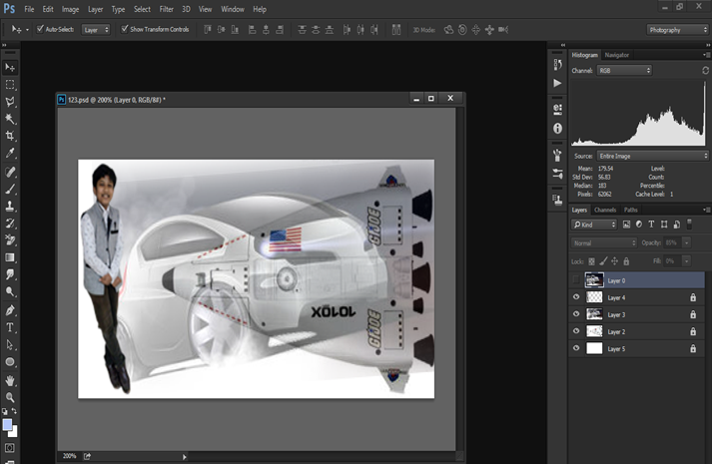
Task: Open the Info panel icon
Action: click(557, 129)
